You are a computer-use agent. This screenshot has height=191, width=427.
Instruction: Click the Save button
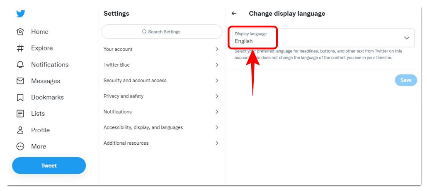point(405,80)
